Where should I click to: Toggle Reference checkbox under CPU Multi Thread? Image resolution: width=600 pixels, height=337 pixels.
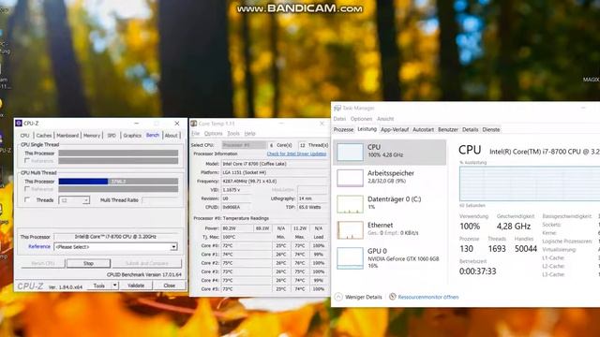[27, 189]
